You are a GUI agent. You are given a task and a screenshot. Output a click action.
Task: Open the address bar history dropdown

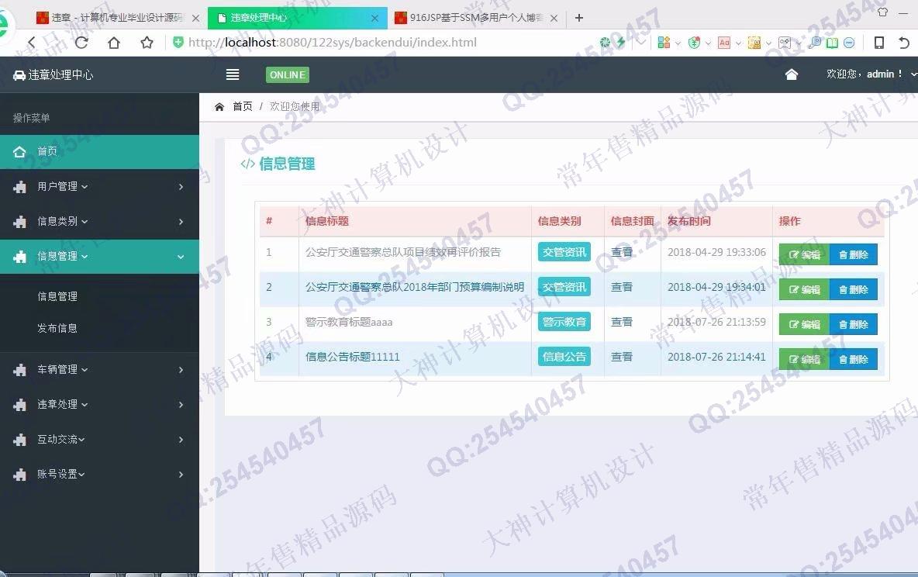[642, 42]
